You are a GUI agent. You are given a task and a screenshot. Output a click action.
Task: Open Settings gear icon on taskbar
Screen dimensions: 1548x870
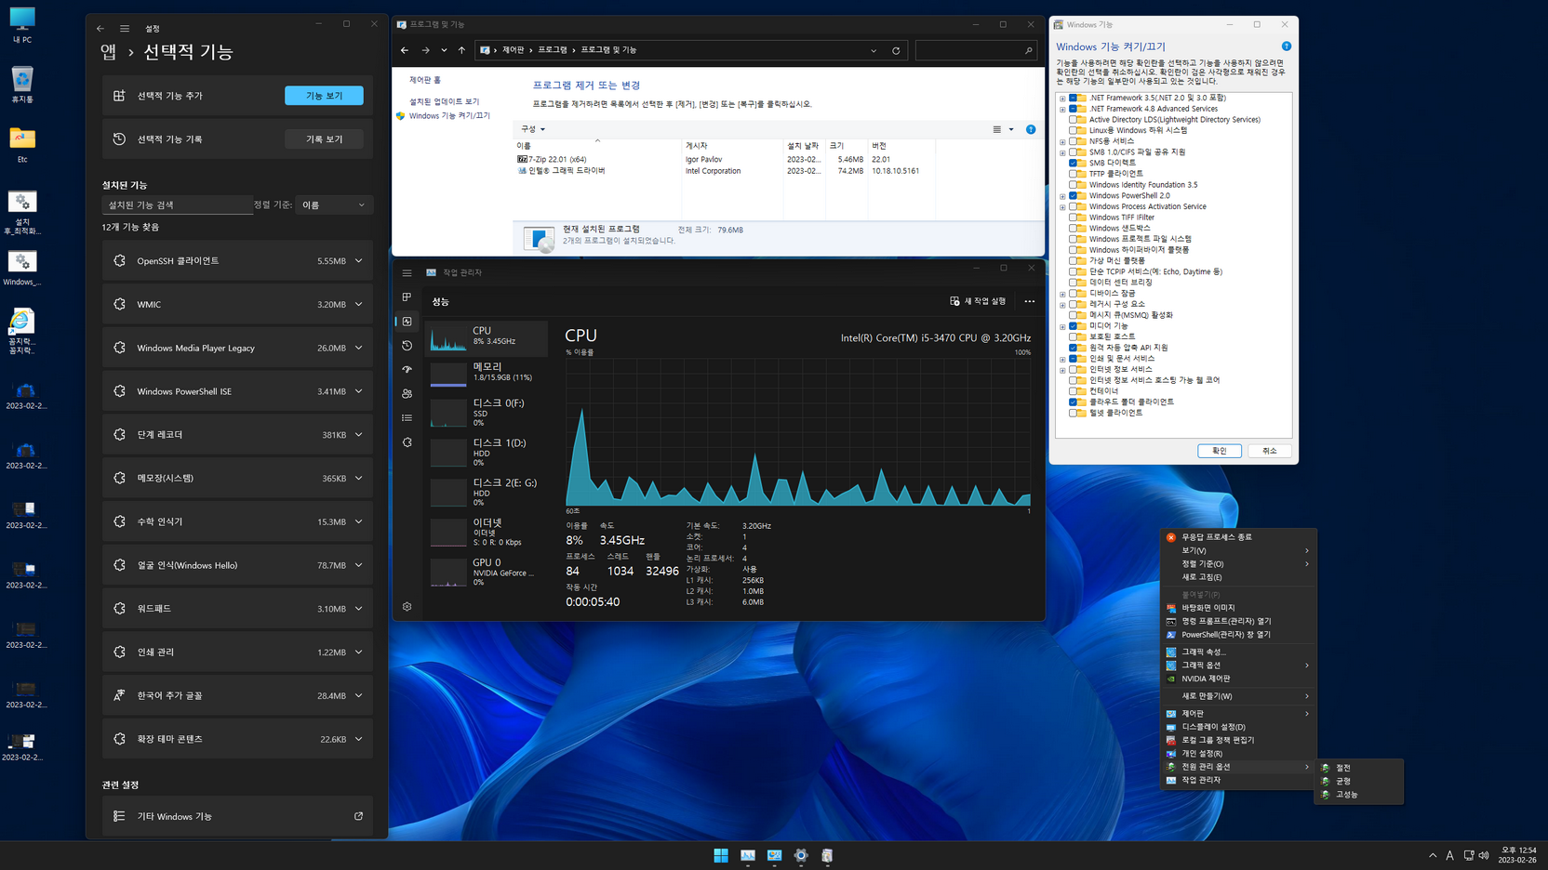pyautogui.click(x=801, y=855)
